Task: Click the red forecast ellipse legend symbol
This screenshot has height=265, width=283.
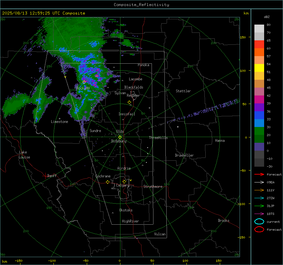Action: coord(259,229)
